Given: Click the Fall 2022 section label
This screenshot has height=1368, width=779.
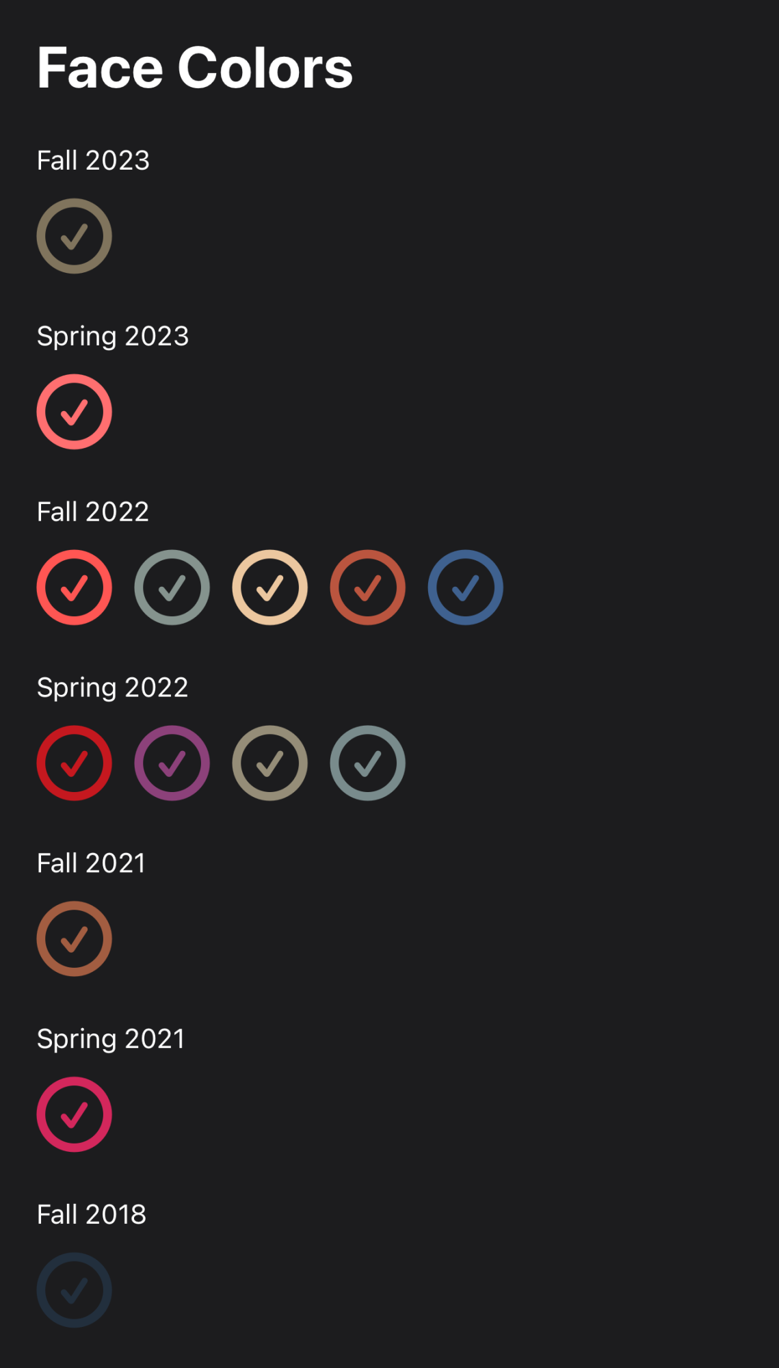Looking at the screenshot, I should point(93,512).
